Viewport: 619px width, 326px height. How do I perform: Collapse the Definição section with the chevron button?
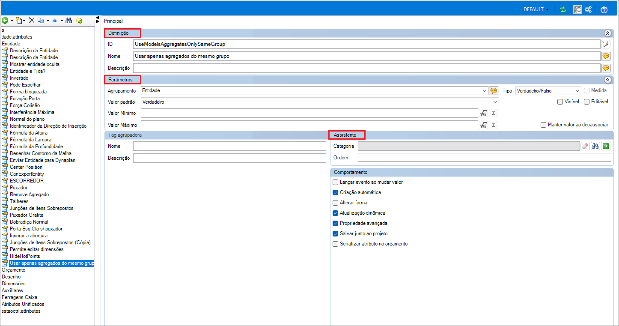(x=607, y=33)
